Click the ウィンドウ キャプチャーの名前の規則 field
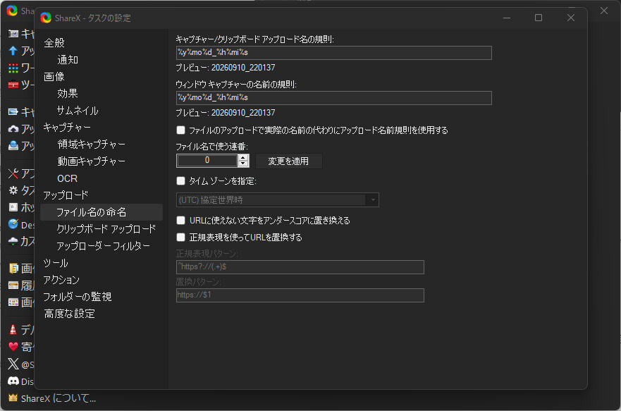The width and height of the screenshot is (621, 411). pos(334,98)
